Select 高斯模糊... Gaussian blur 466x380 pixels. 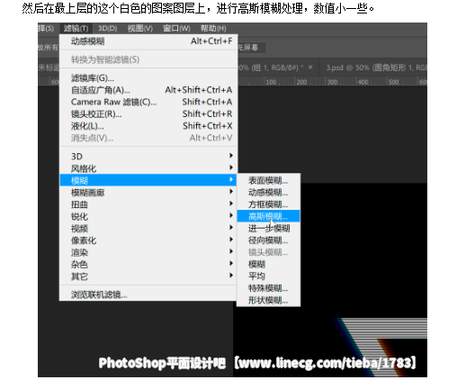tap(268, 216)
